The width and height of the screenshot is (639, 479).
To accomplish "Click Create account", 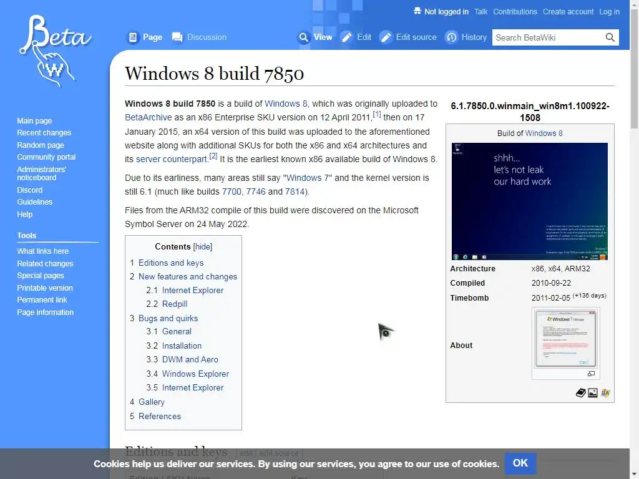I will coord(568,11).
